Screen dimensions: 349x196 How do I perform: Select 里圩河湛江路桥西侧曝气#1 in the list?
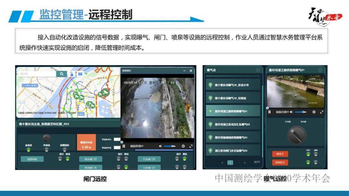[233, 111]
